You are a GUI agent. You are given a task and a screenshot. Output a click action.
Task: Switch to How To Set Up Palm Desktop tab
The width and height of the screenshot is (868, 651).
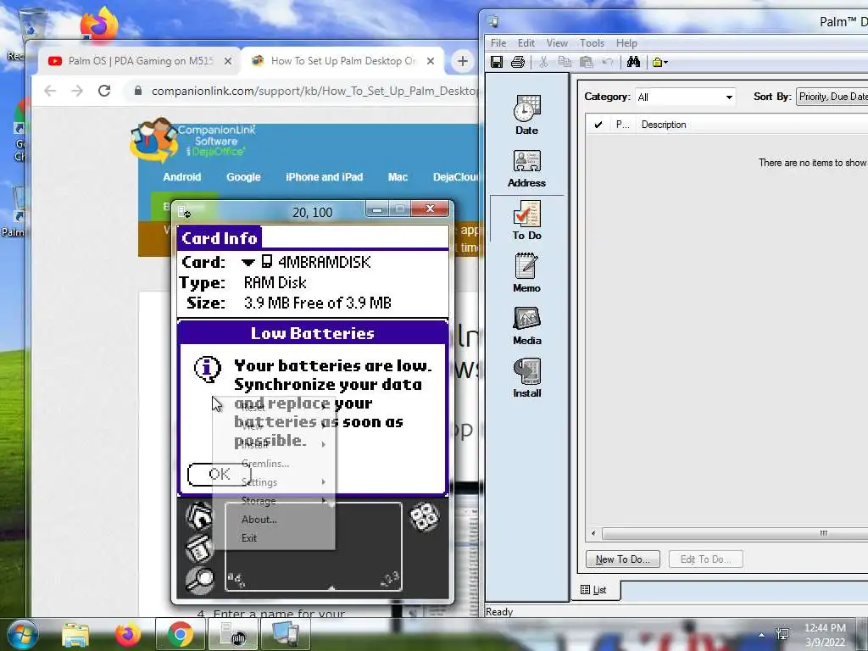[x=343, y=61]
